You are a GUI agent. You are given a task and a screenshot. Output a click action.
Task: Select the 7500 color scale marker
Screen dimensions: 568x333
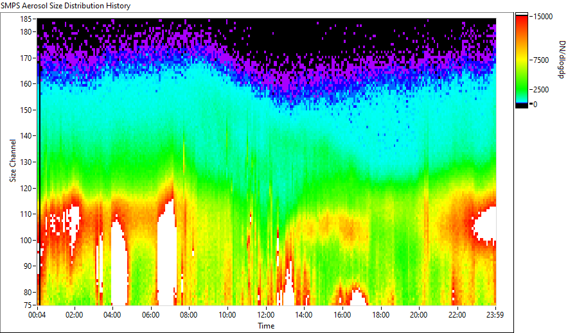pyautogui.click(x=541, y=60)
